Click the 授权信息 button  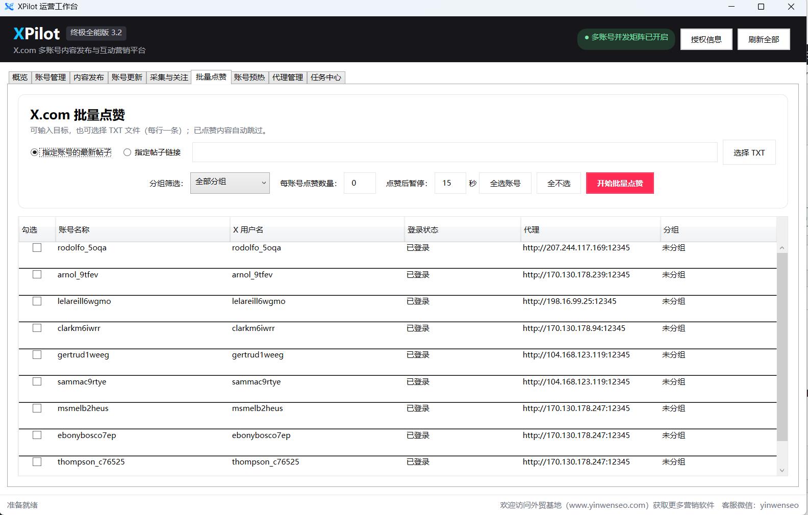[706, 39]
